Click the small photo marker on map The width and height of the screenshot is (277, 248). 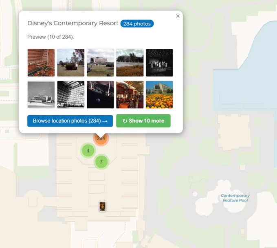pos(103,206)
